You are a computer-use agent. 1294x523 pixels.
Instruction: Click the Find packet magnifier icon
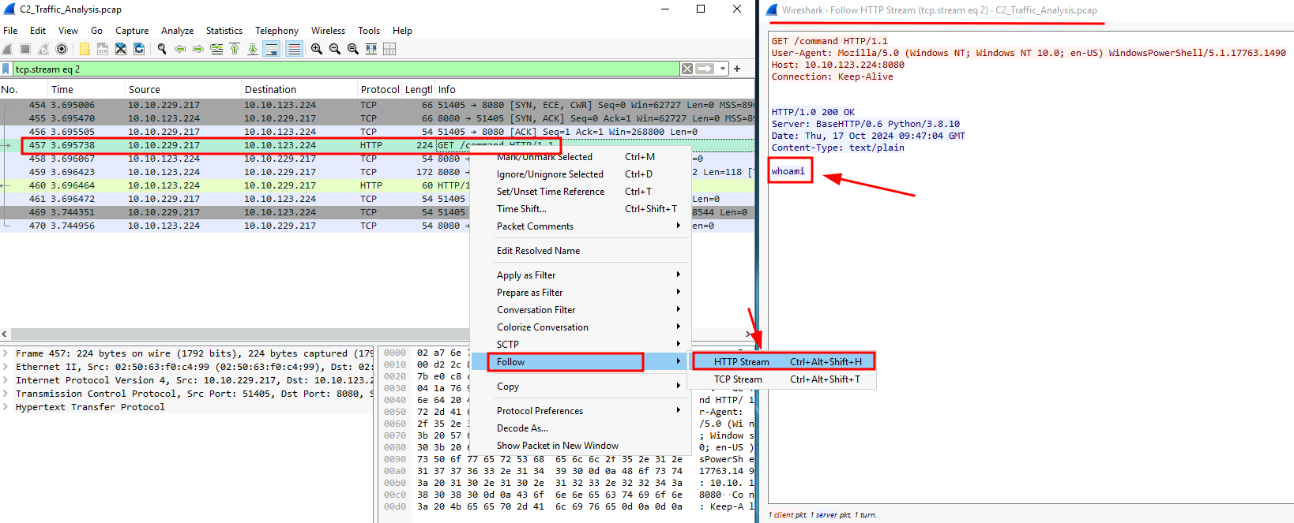[x=162, y=49]
